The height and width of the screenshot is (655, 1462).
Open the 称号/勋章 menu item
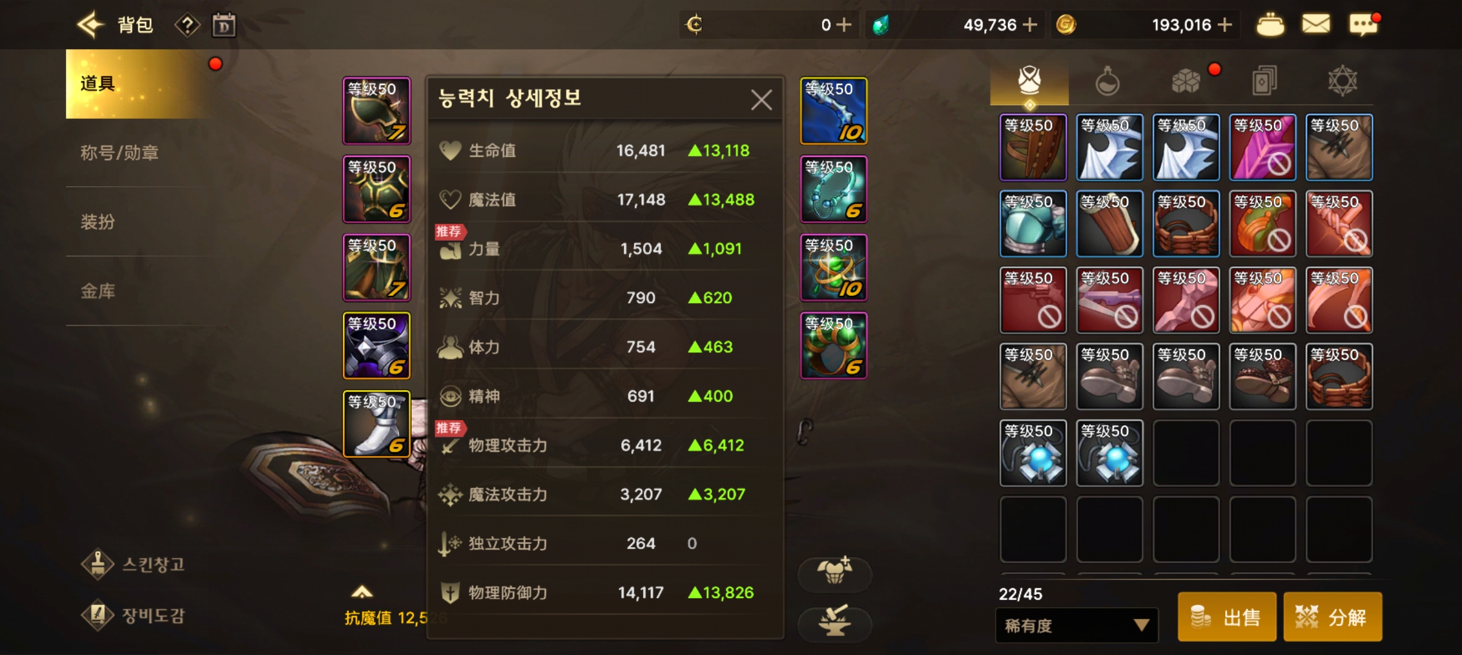(x=120, y=153)
